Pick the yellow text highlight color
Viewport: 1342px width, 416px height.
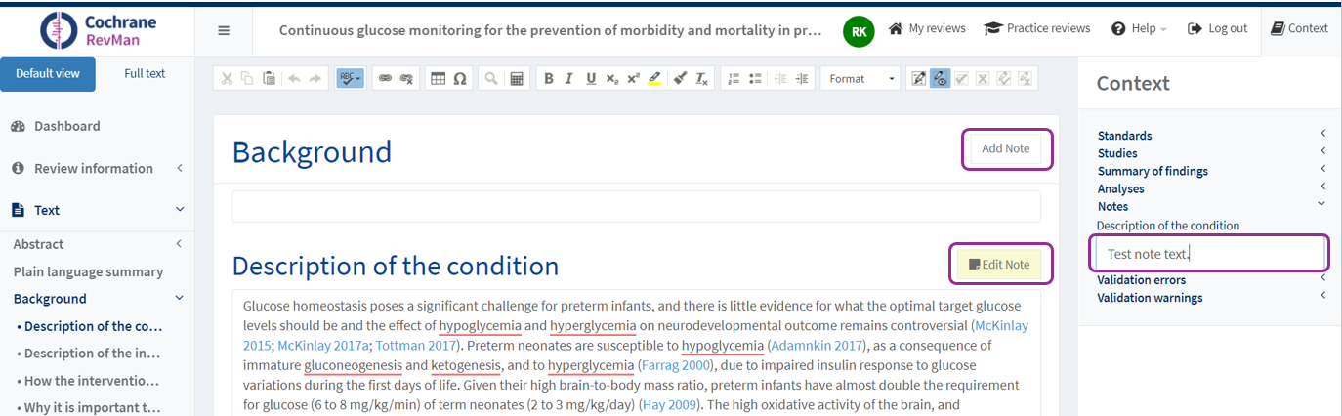click(654, 79)
